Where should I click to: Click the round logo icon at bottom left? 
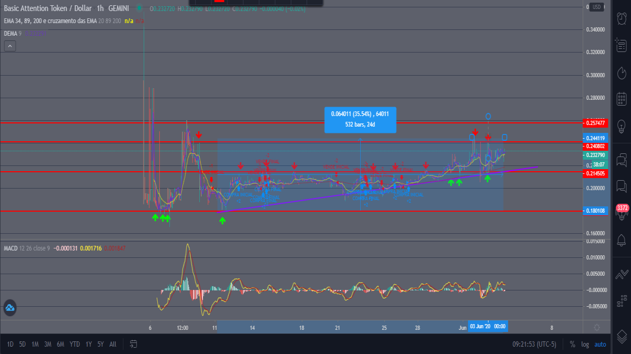tap(9, 308)
